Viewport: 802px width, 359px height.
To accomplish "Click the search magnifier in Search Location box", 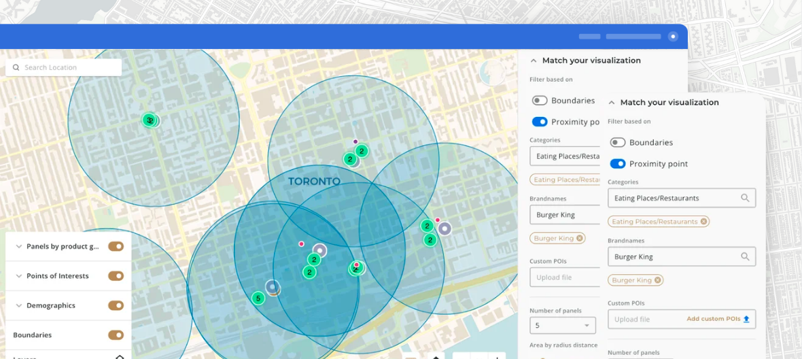I will (16, 68).
